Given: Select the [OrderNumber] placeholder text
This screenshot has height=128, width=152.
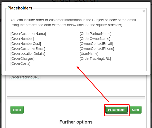Looking at the screenshot, I should 22,39.
